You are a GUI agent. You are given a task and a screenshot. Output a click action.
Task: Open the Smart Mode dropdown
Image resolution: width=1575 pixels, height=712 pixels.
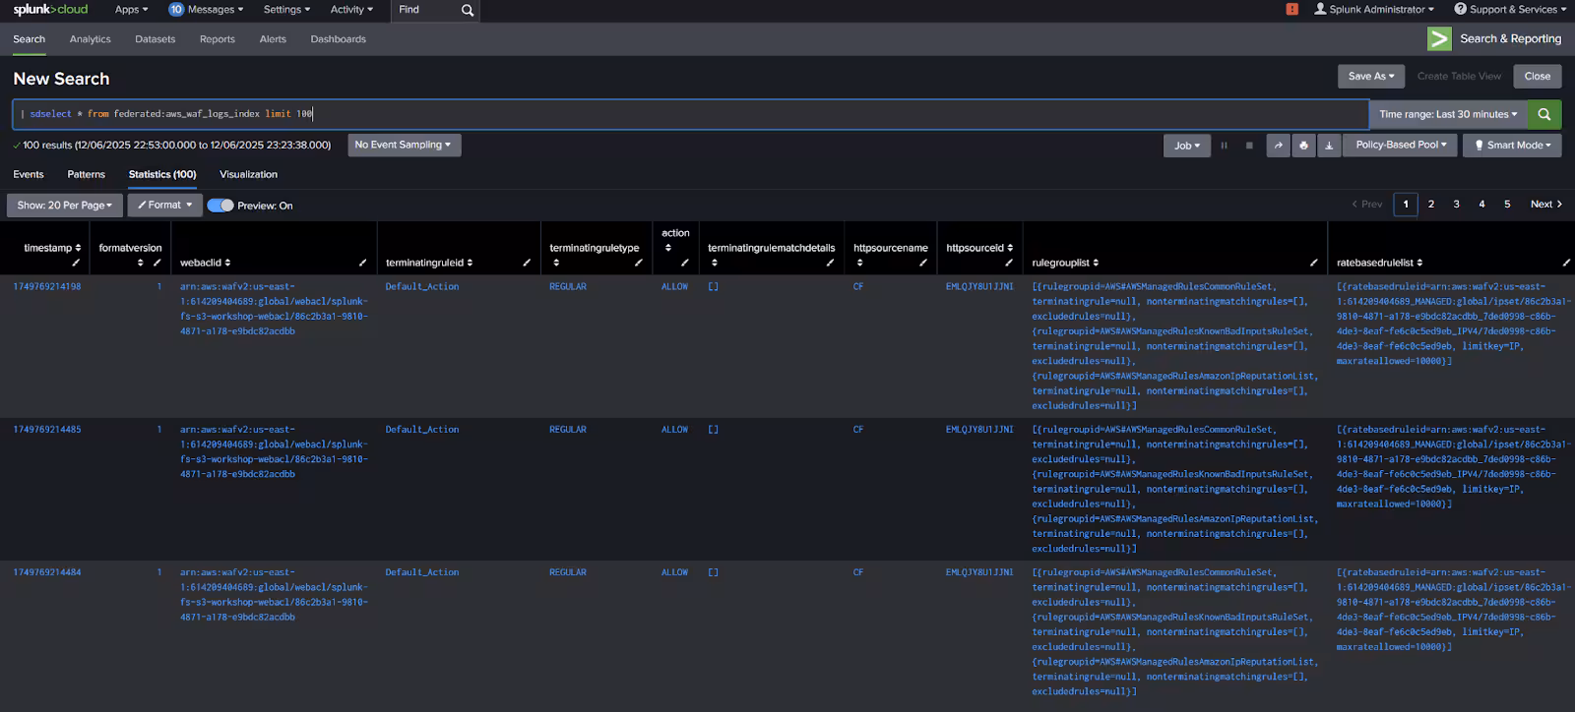(x=1512, y=146)
